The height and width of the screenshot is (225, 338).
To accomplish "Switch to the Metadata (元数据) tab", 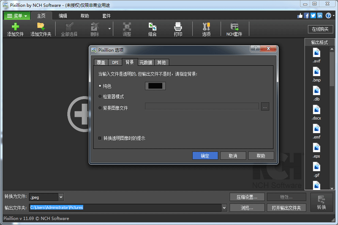I will click(x=146, y=62).
